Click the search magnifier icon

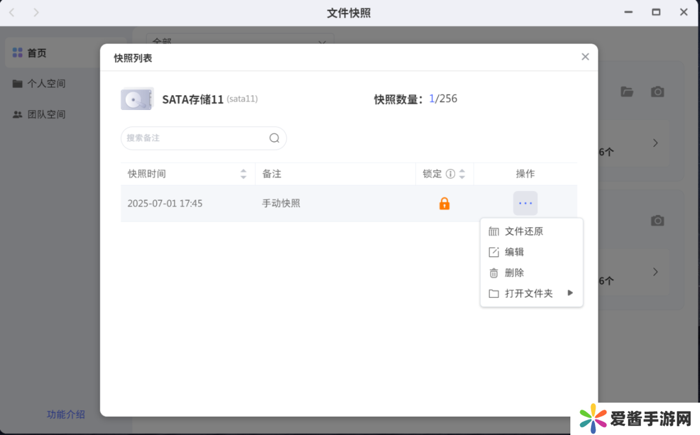pyautogui.click(x=274, y=138)
